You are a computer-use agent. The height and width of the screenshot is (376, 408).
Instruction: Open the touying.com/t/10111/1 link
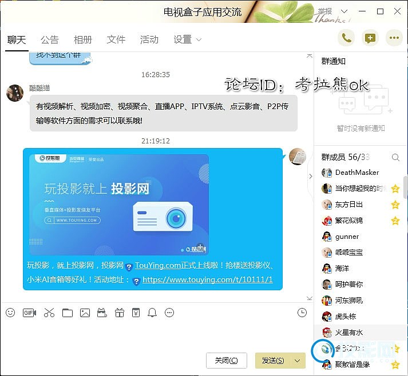(208, 279)
